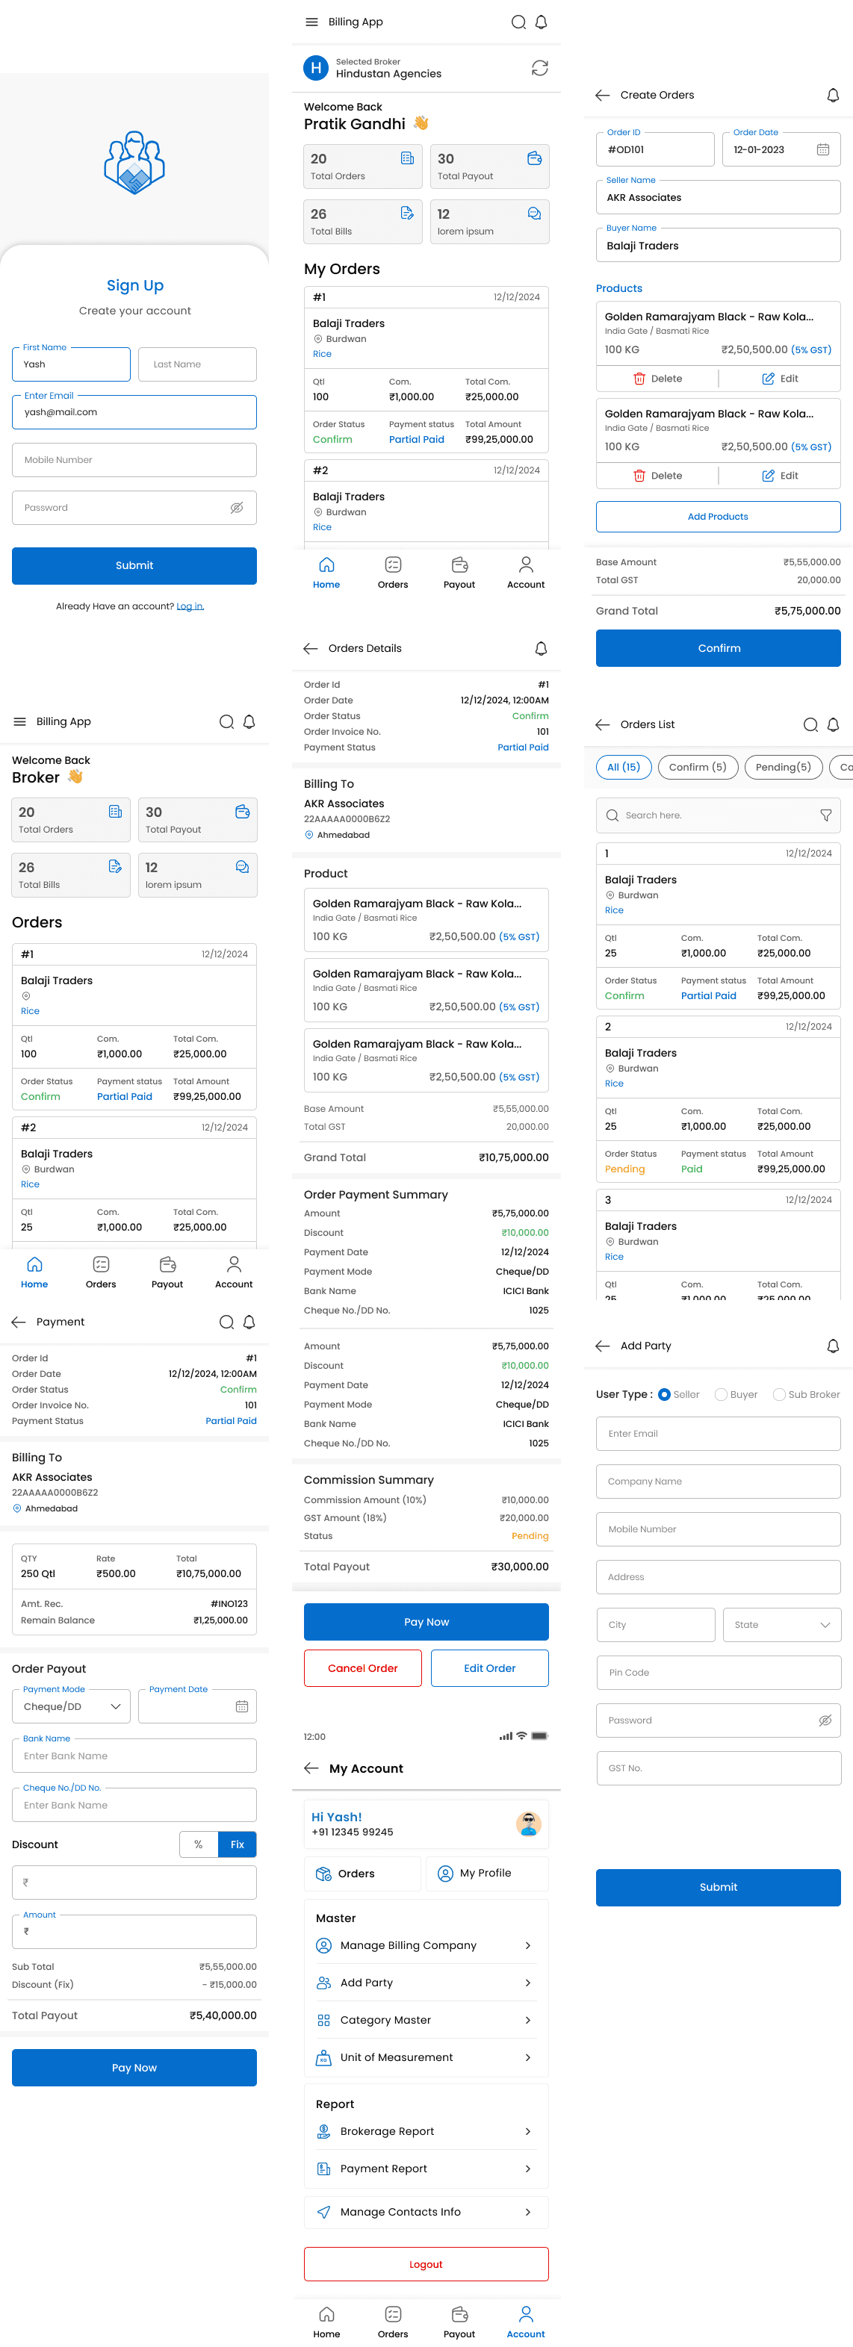Submit the Sign Up form
853x2347 pixels.
point(134,566)
